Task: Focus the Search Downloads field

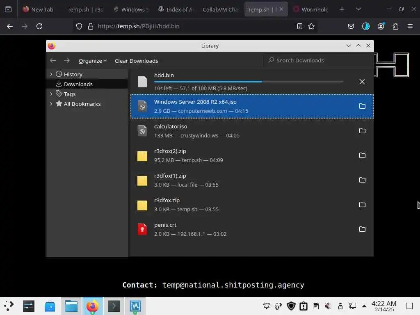Action: (317, 60)
